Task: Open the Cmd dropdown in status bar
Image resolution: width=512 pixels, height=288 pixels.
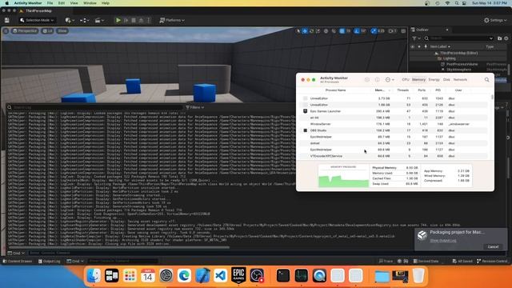Action: point(75,262)
